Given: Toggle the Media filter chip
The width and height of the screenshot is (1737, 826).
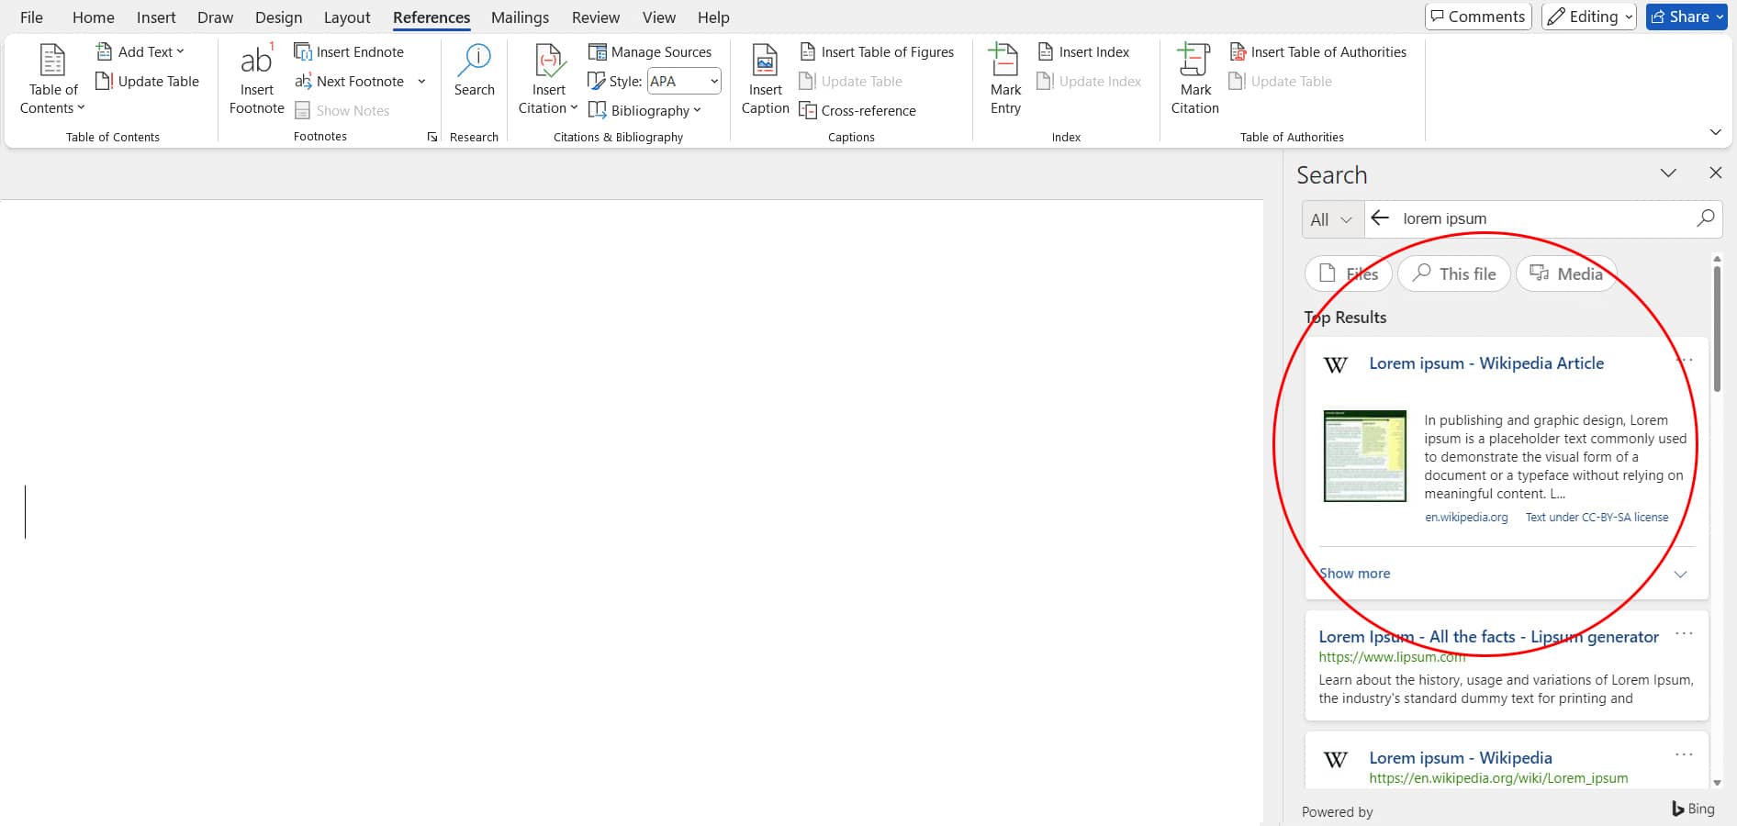Looking at the screenshot, I should click(1566, 273).
